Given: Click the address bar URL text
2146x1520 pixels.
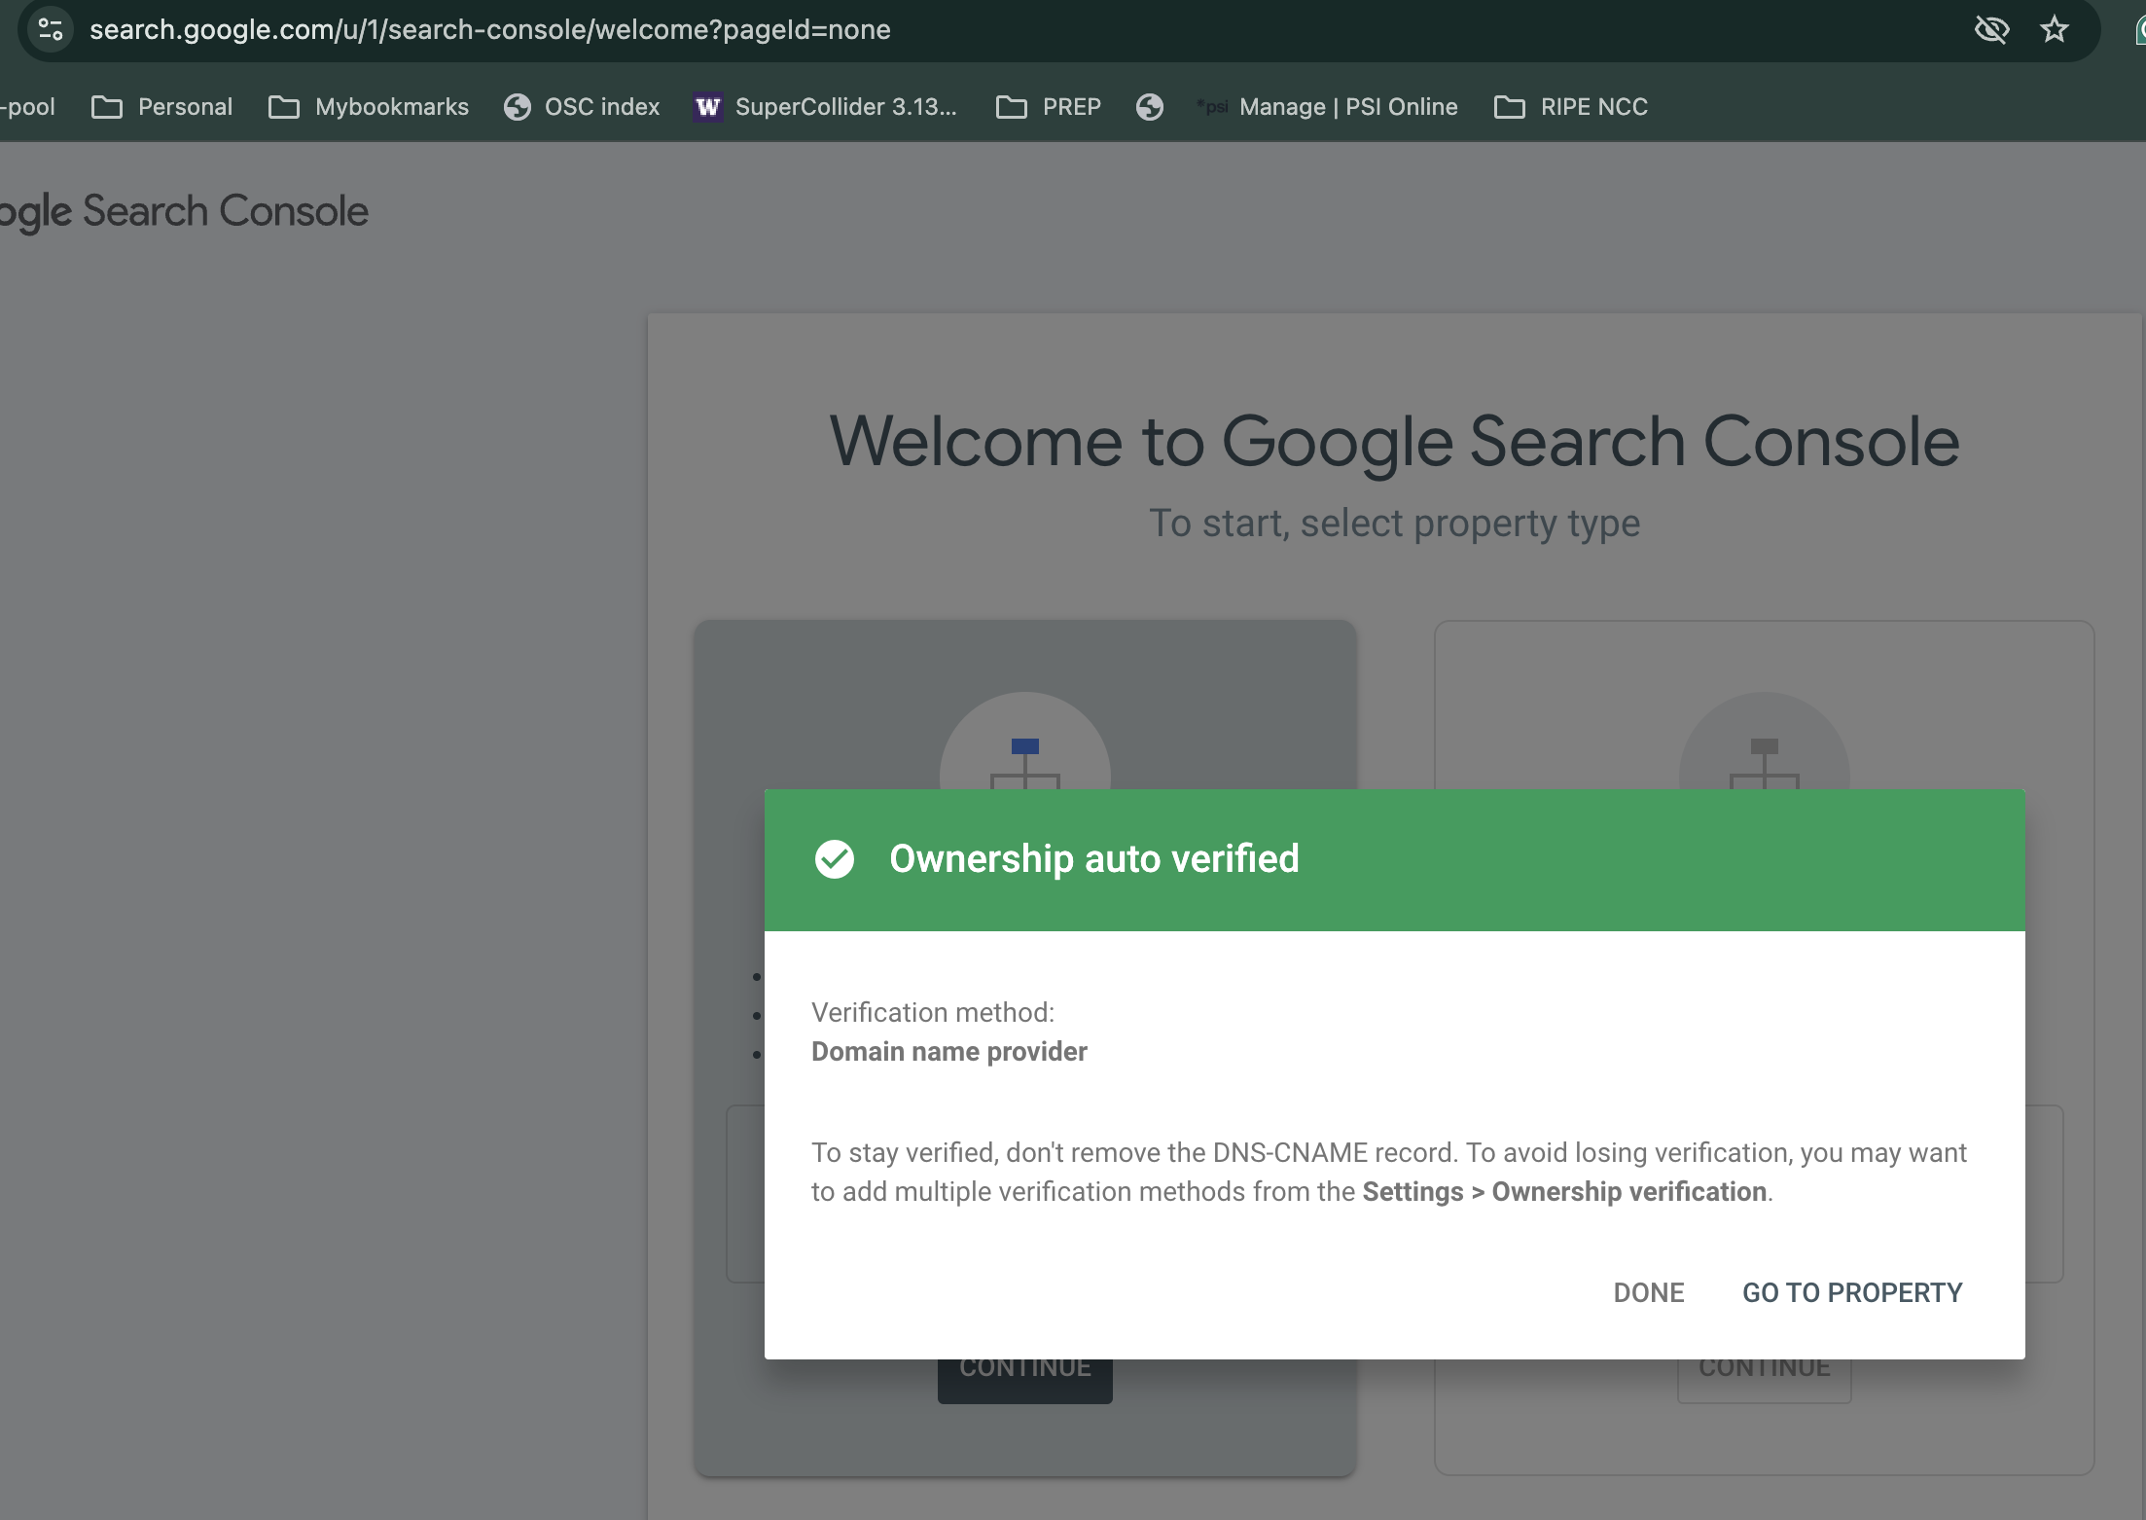Looking at the screenshot, I should click(x=489, y=29).
